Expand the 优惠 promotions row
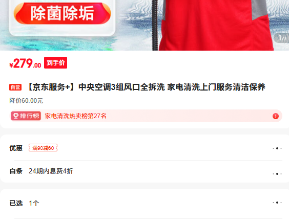Screen dimensions: 289x223 146,148
